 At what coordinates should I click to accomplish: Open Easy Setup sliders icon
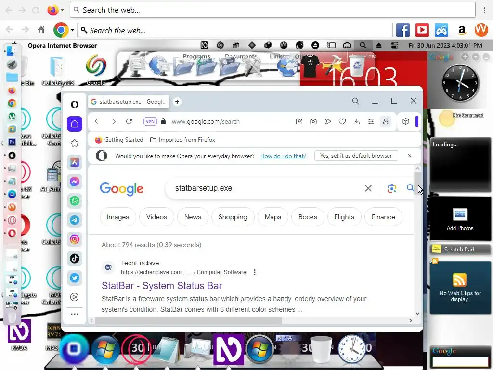(371, 121)
